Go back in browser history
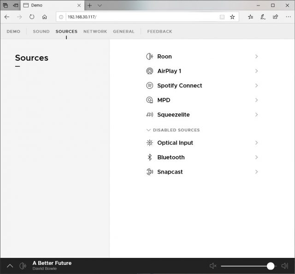Screen dimensions: 295x274 (x=7, y=17)
